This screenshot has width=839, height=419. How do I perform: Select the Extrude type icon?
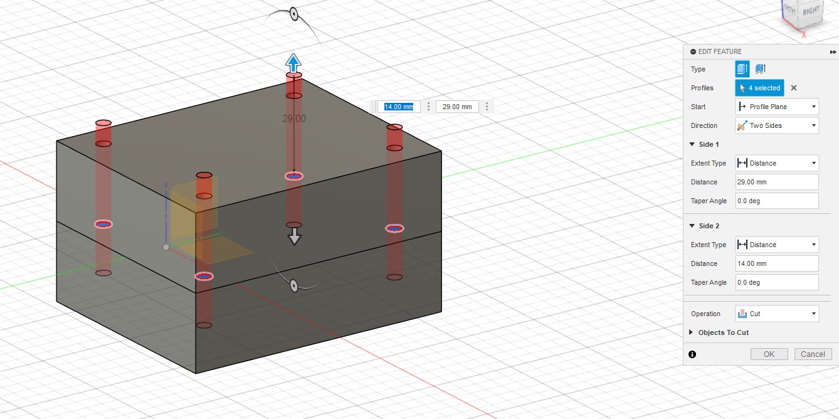742,69
